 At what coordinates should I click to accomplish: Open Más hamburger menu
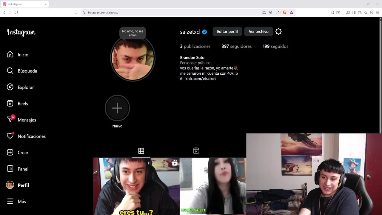[10, 201]
